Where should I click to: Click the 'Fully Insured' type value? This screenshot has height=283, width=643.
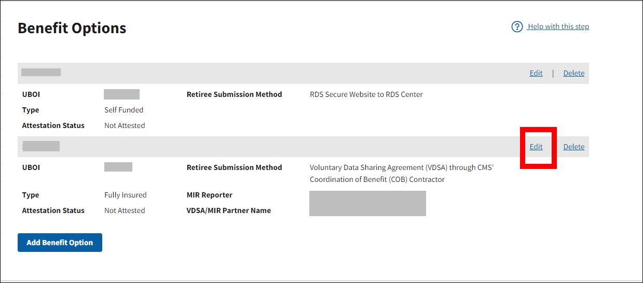[125, 195]
